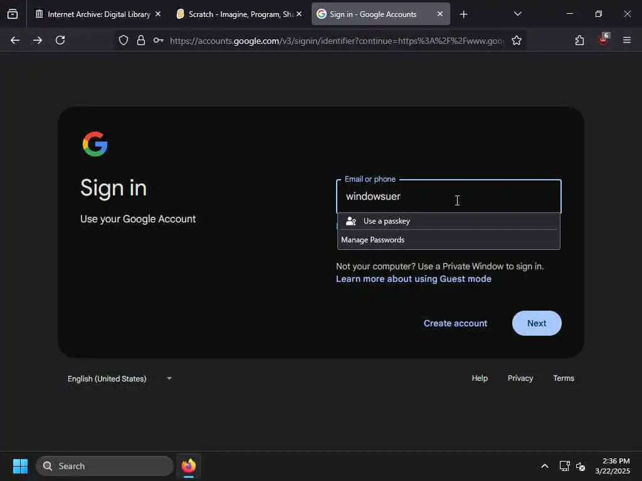The height and width of the screenshot is (481, 642).
Task: Open the Privacy link
Action: click(x=520, y=378)
